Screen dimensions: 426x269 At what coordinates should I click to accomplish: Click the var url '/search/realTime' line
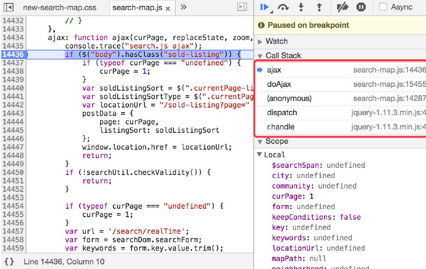tap(127, 231)
